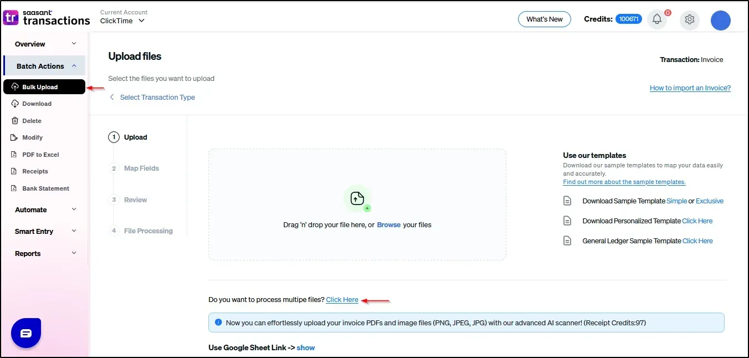Open the settings gear icon
This screenshot has height=358, width=749.
coord(689,19)
